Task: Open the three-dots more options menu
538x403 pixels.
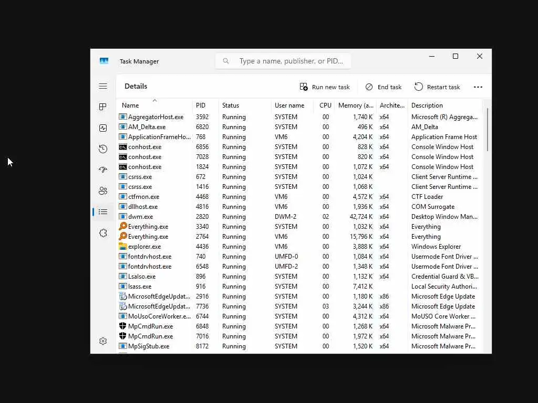Action: (x=478, y=87)
